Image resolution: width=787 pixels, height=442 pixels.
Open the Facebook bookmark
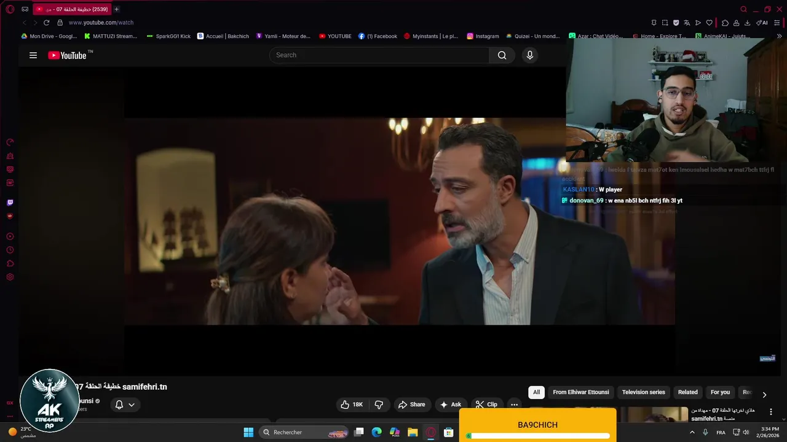(x=378, y=36)
